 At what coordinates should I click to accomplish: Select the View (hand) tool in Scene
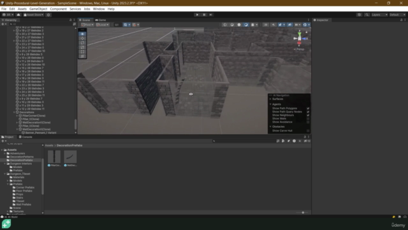pyautogui.click(x=82, y=34)
